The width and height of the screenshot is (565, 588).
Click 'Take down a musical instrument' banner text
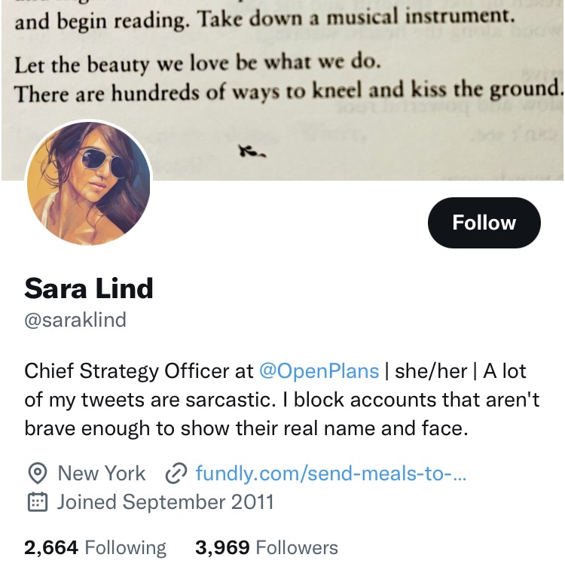[356, 18]
